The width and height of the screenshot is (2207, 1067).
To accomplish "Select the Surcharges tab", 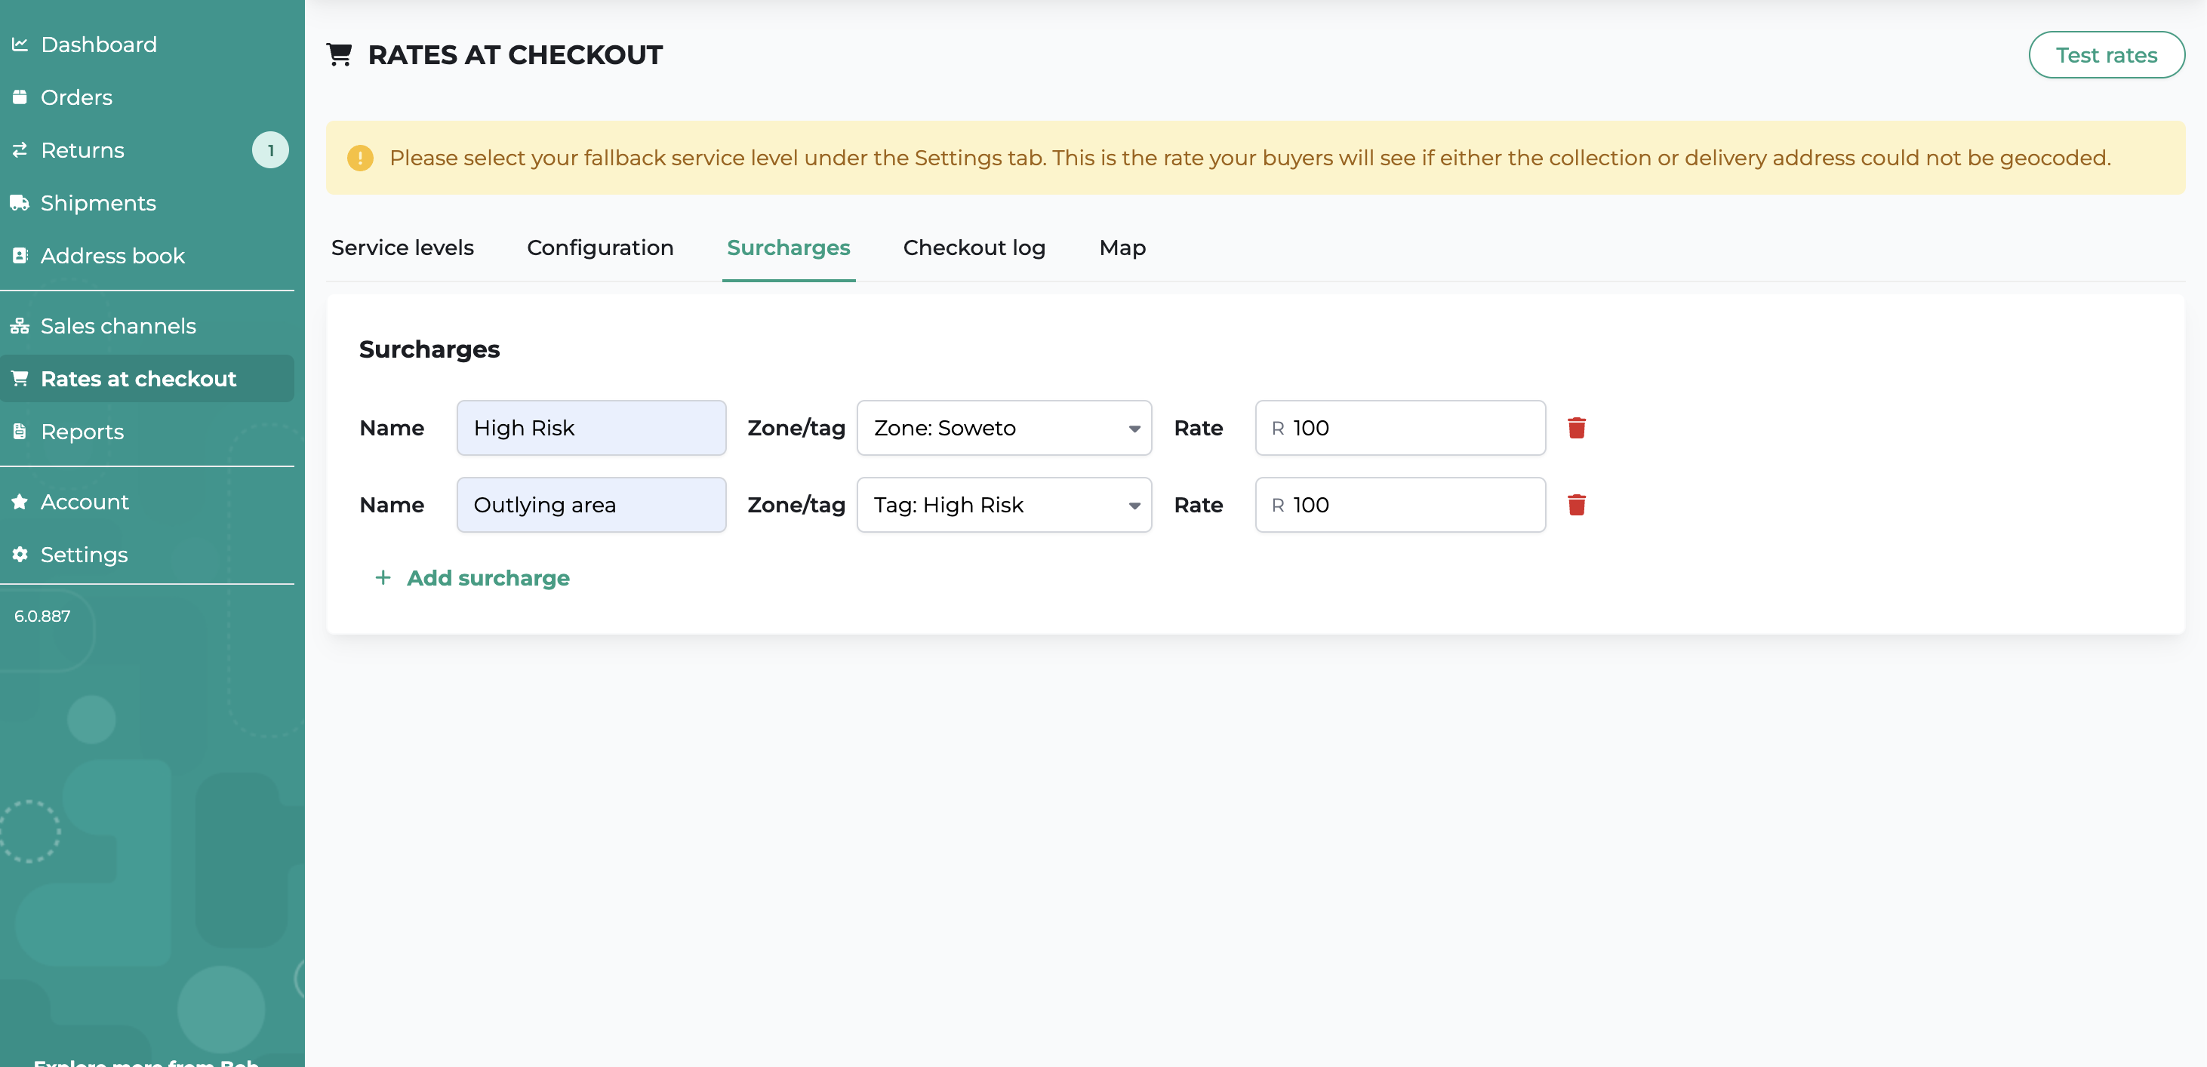I will (x=788, y=248).
